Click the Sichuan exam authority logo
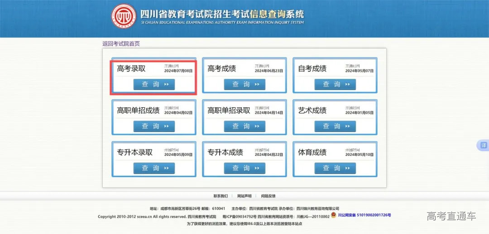This screenshot has width=489, height=234. point(124,16)
